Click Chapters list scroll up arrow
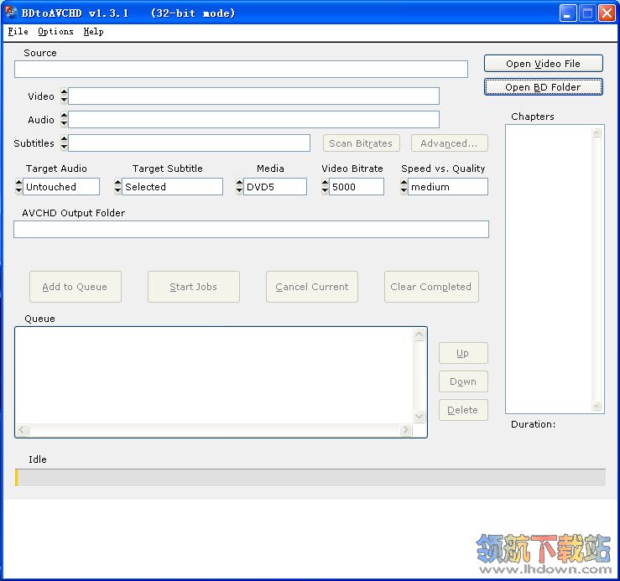Screen dimensions: 620x581 click(597, 132)
